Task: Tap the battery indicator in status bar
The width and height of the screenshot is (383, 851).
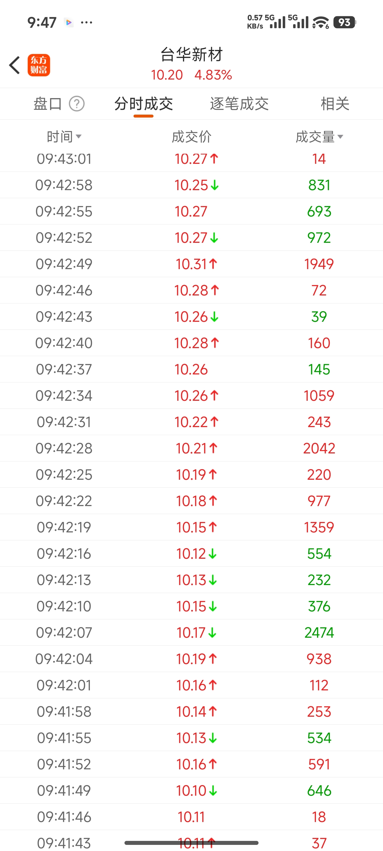Action: pos(344,22)
